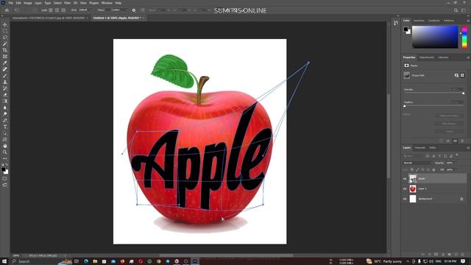Open Windows Start menu

coord(4,261)
